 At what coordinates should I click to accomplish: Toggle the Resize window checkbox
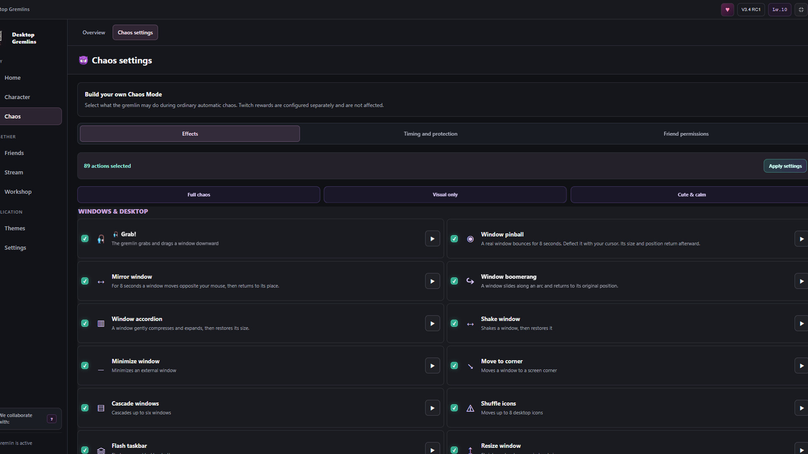[x=454, y=450]
